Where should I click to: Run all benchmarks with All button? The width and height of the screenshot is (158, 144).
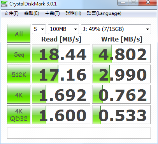tap(19, 33)
